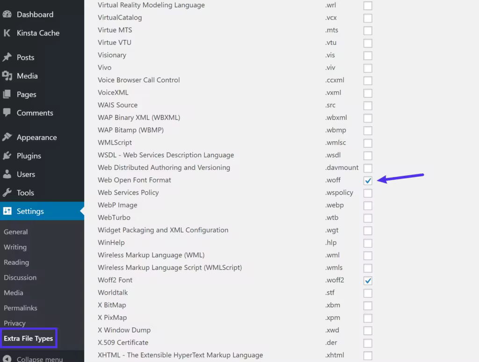Check the .xpm X PixMap checkbox

368,318
